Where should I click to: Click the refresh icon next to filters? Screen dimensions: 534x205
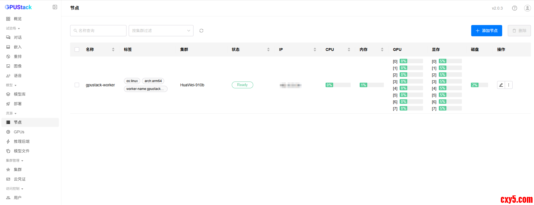(201, 31)
